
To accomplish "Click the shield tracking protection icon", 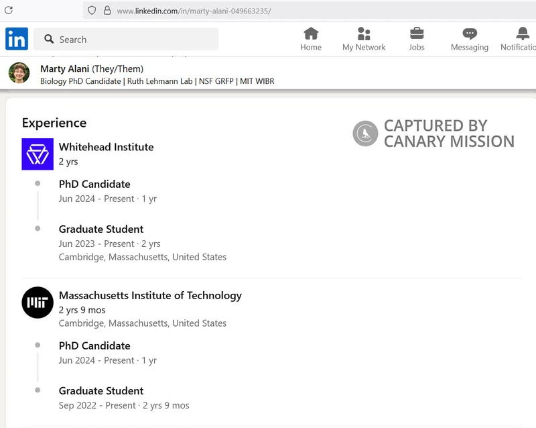I will (x=92, y=10).
